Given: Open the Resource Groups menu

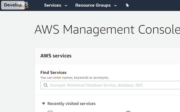Looking at the screenshot, I should pos(96,5).
